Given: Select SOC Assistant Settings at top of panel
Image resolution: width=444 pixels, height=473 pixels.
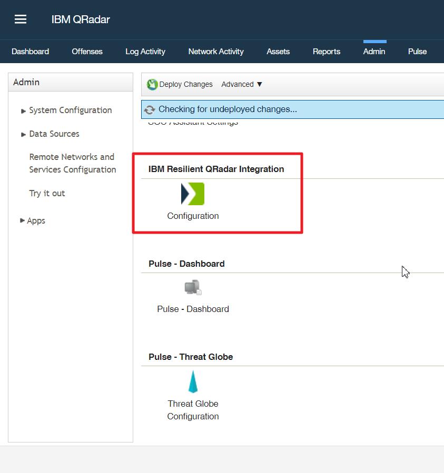Looking at the screenshot, I should click(x=193, y=121).
